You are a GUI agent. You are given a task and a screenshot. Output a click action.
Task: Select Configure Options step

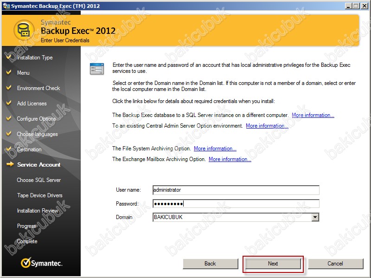coord(36,119)
